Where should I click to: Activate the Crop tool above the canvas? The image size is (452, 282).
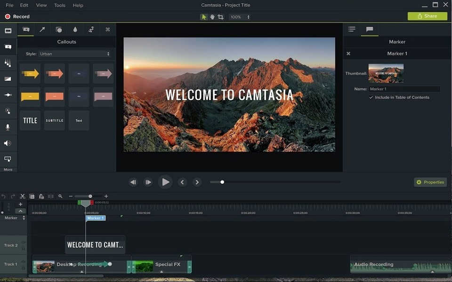(x=221, y=17)
